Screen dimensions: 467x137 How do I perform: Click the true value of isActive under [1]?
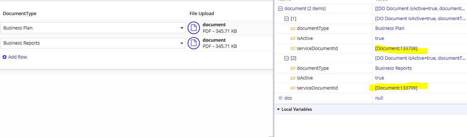(x=380, y=38)
